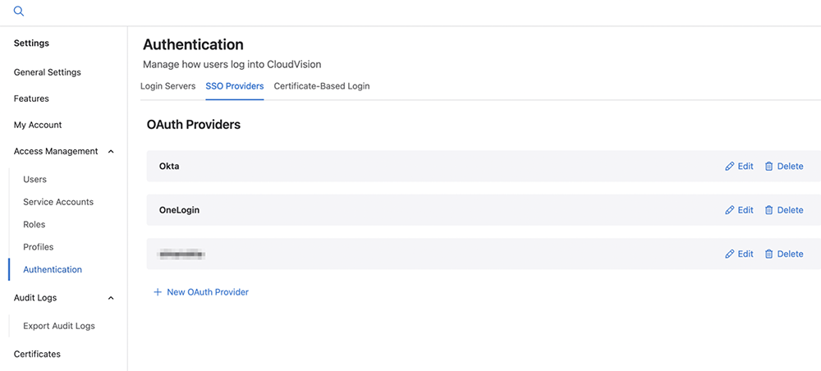Image resolution: width=821 pixels, height=371 pixels.
Task: Click the Settings sidebar heading
Action: [x=31, y=44]
